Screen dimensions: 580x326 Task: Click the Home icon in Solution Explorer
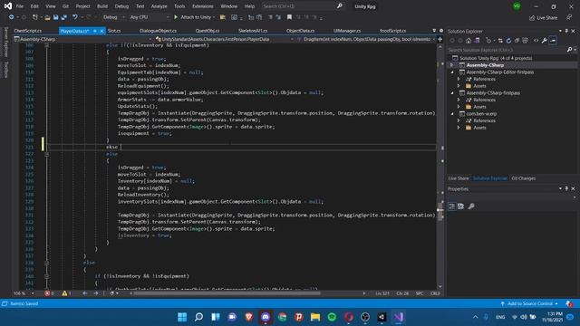point(469,41)
